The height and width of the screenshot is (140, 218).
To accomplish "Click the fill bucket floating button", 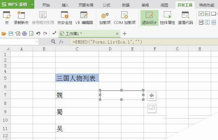I will (152, 96).
